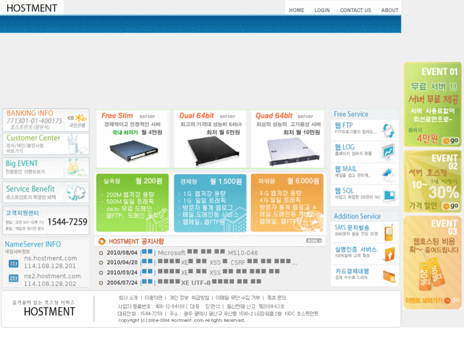The width and height of the screenshot is (464, 348).
Task: Open the EVENT 03 web hosting banner
Action: click(x=432, y=262)
